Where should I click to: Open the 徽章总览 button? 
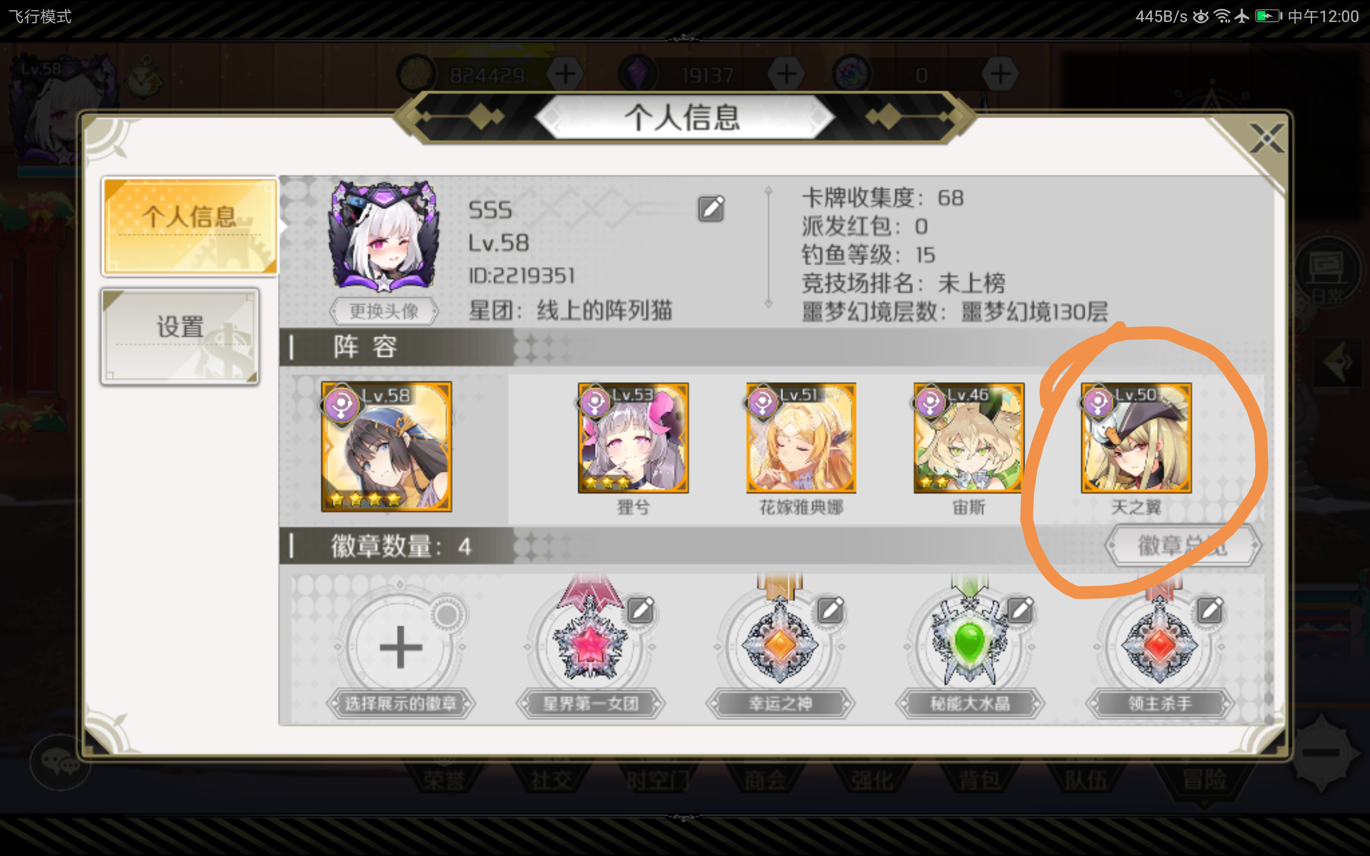click(1183, 545)
